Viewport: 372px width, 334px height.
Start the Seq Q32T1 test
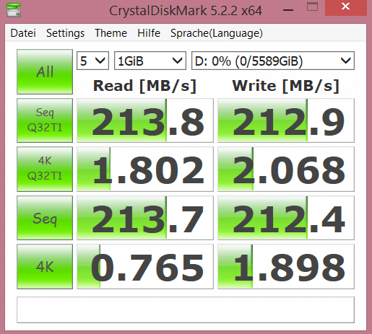click(45, 120)
